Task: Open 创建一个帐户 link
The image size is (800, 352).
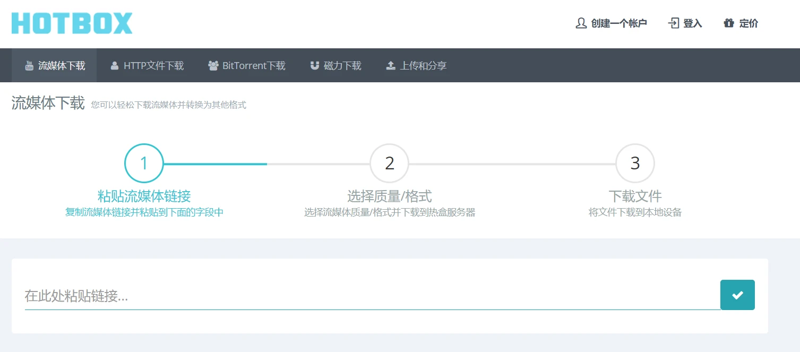Action: [612, 23]
